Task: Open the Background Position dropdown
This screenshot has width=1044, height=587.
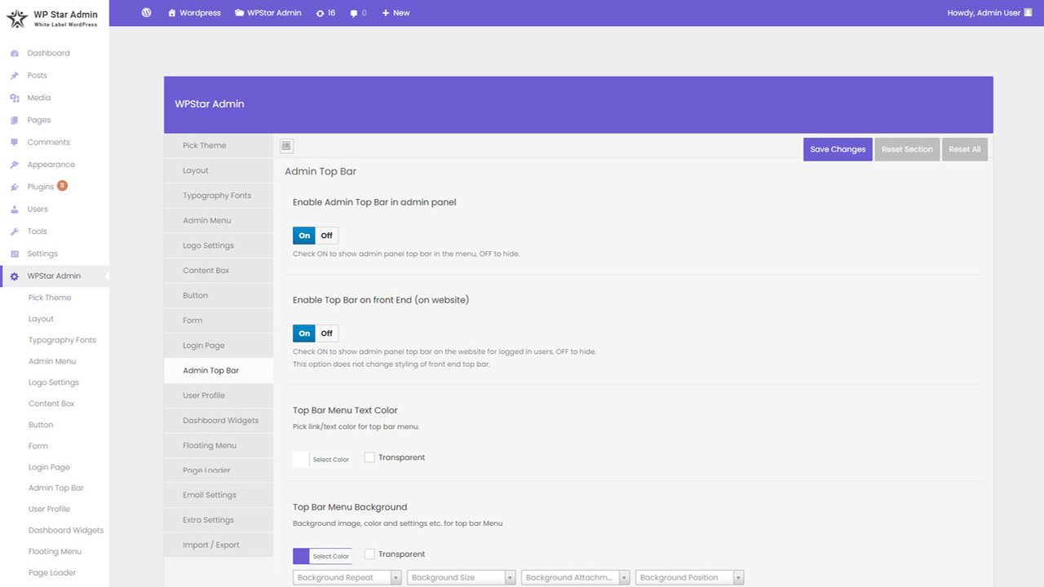Action: pos(690,577)
